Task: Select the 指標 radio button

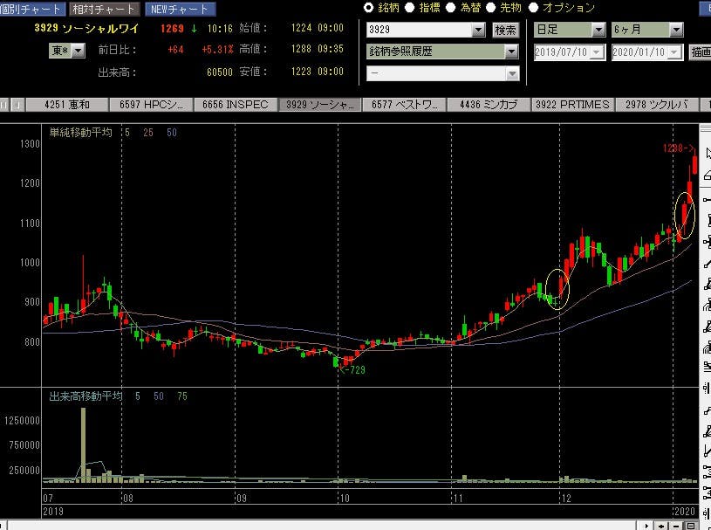Action: [412, 8]
